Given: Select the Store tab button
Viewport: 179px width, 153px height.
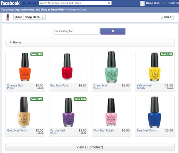Looking at the screenshot, I should click(18, 17).
